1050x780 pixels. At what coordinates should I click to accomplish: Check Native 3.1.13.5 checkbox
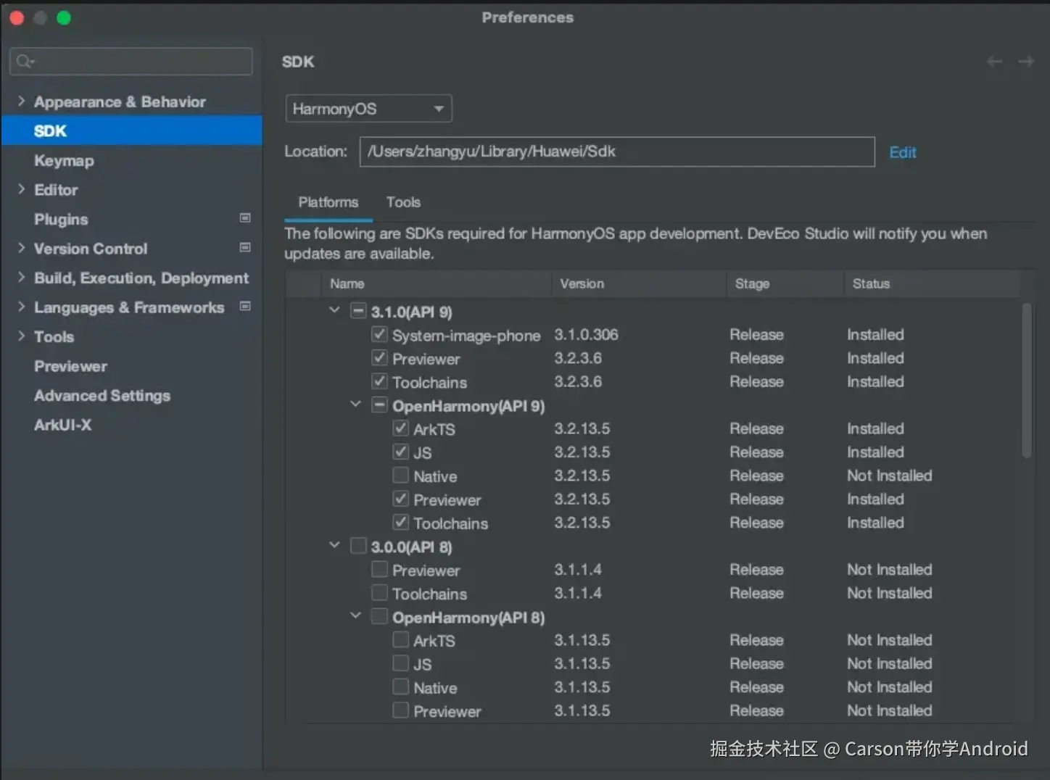tap(400, 686)
